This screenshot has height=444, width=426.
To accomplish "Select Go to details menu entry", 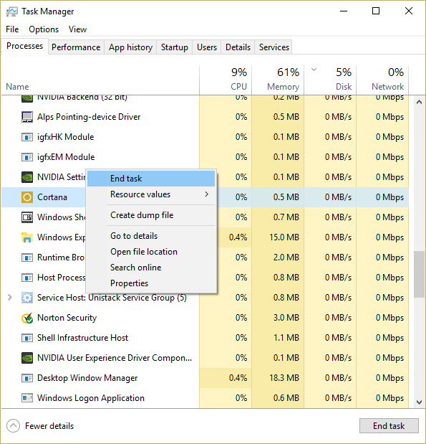I will pos(151,236).
